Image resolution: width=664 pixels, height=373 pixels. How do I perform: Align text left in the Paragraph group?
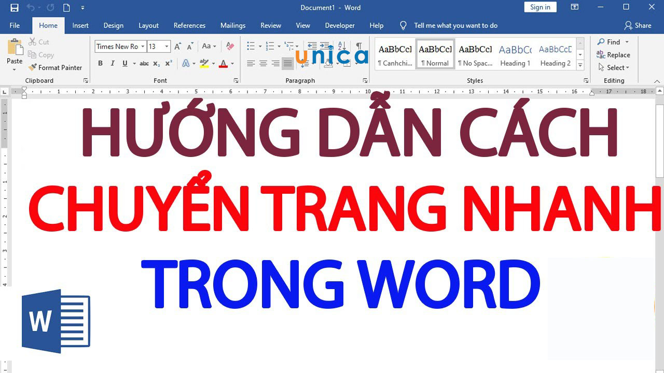[251, 64]
